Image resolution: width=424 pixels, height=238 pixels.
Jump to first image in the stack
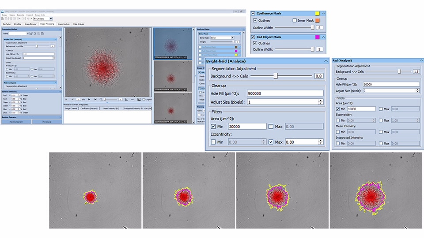pyautogui.click(x=67, y=100)
